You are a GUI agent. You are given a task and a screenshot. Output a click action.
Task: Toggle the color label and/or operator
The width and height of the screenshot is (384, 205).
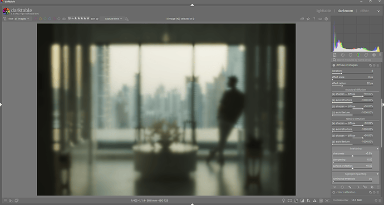pos(64,19)
